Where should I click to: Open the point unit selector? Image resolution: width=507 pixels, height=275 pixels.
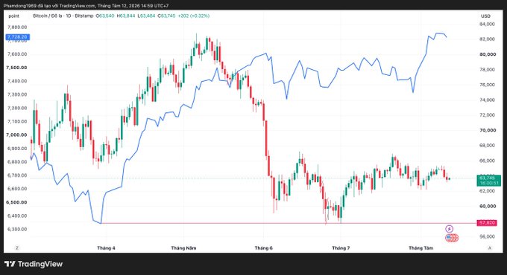click(14, 16)
